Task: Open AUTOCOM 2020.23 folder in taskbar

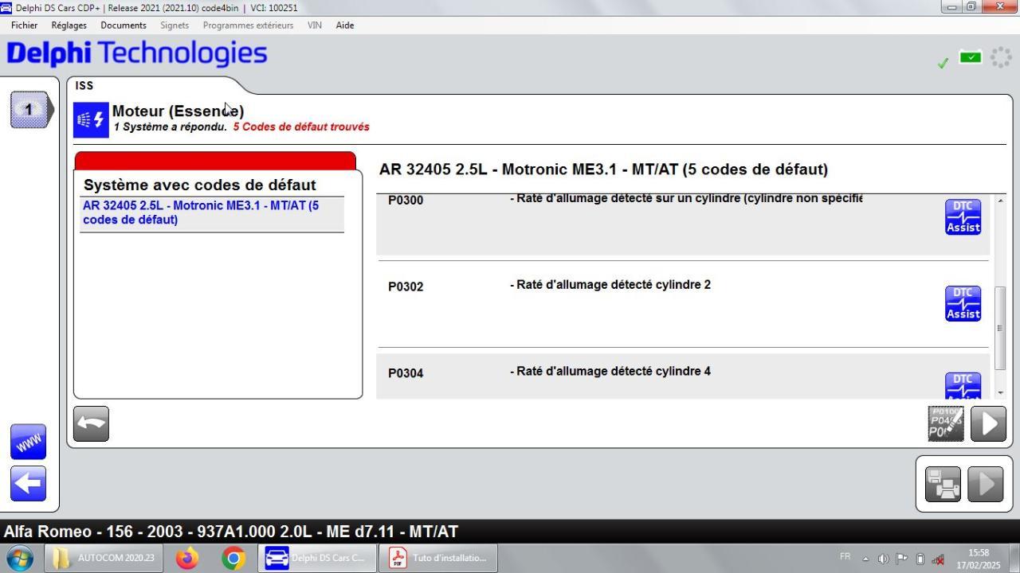Action: coord(104,558)
